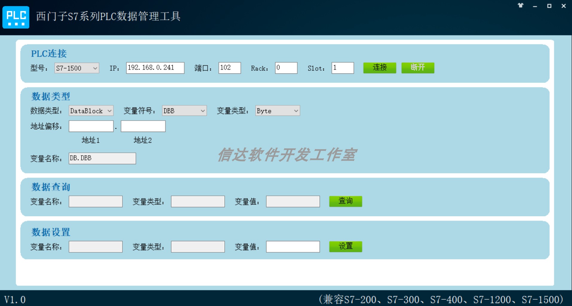Screen dimensions: 572x306
Task: Click the Rack label
Action: click(x=259, y=68)
